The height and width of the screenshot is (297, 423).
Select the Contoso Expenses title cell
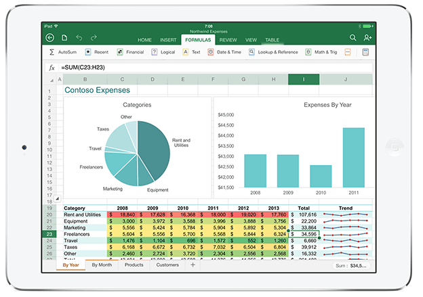(97, 90)
